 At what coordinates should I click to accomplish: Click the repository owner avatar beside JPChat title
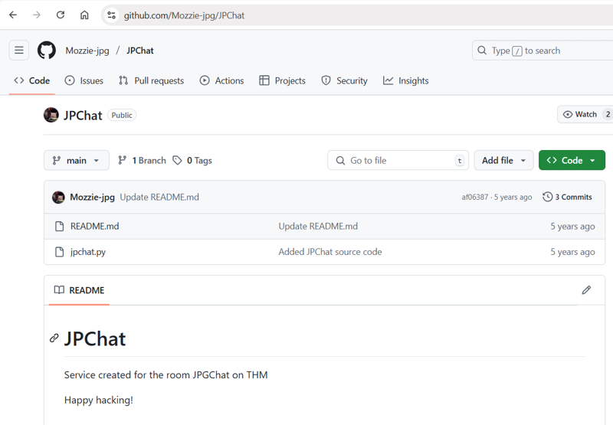(51, 115)
